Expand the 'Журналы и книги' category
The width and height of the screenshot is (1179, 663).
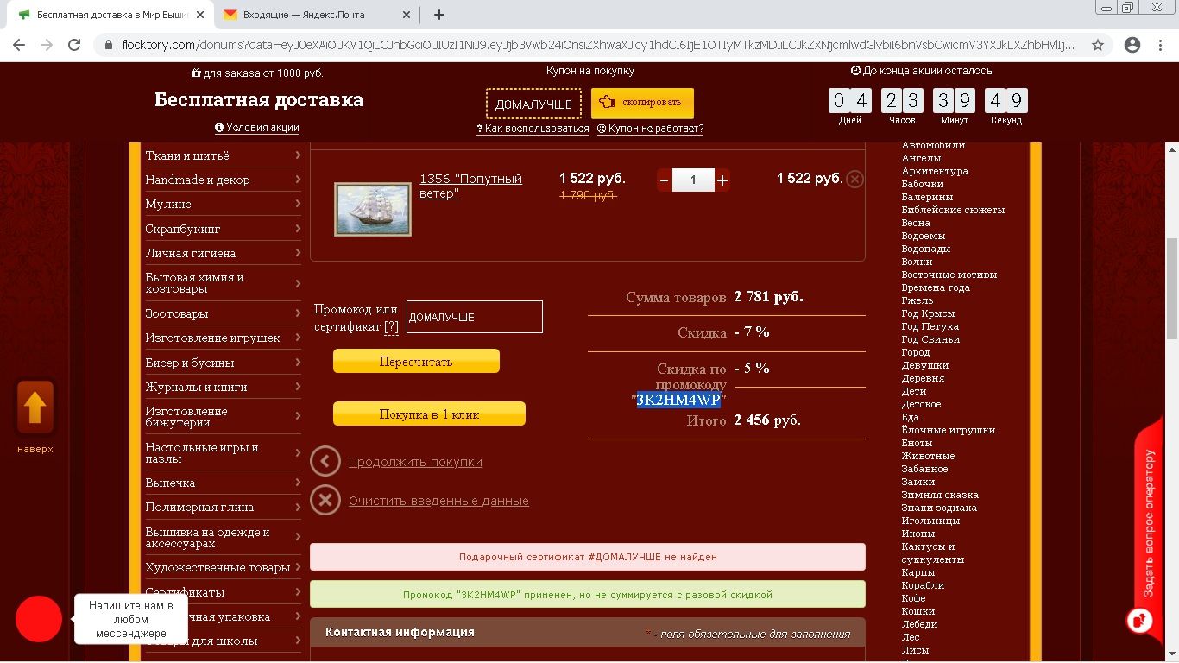click(x=297, y=387)
